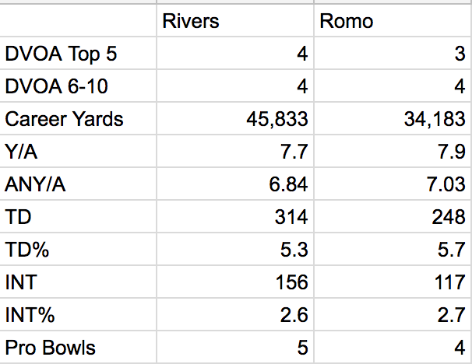
Task: Click the INT% row label cell
Action: (78, 315)
